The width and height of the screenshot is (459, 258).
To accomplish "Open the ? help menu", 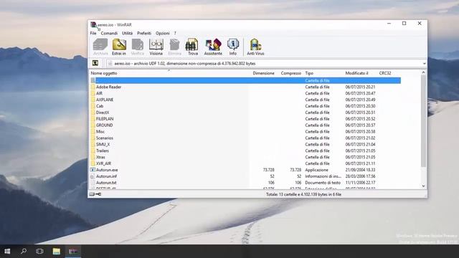I will [x=175, y=34].
